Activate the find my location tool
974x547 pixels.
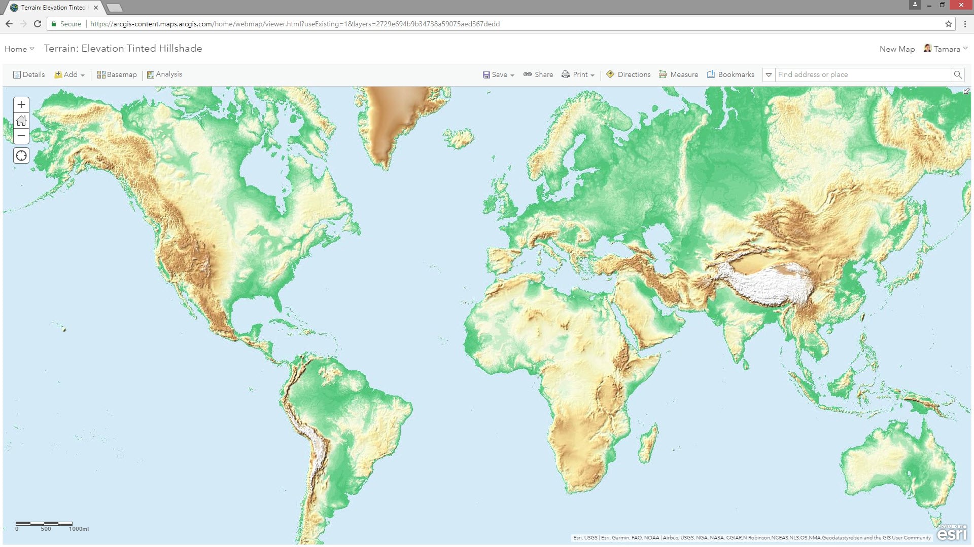click(x=21, y=155)
